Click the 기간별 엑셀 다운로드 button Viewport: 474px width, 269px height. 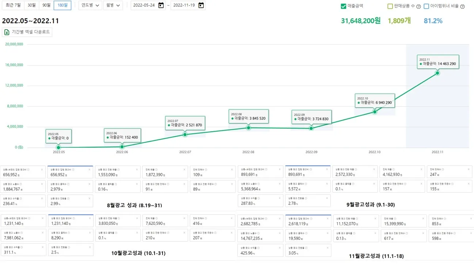(27, 32)
